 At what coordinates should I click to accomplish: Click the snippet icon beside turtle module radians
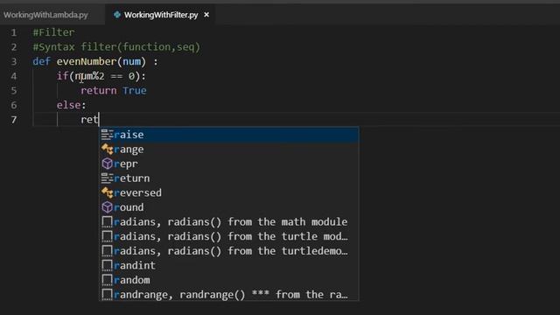tap(107, 236)
